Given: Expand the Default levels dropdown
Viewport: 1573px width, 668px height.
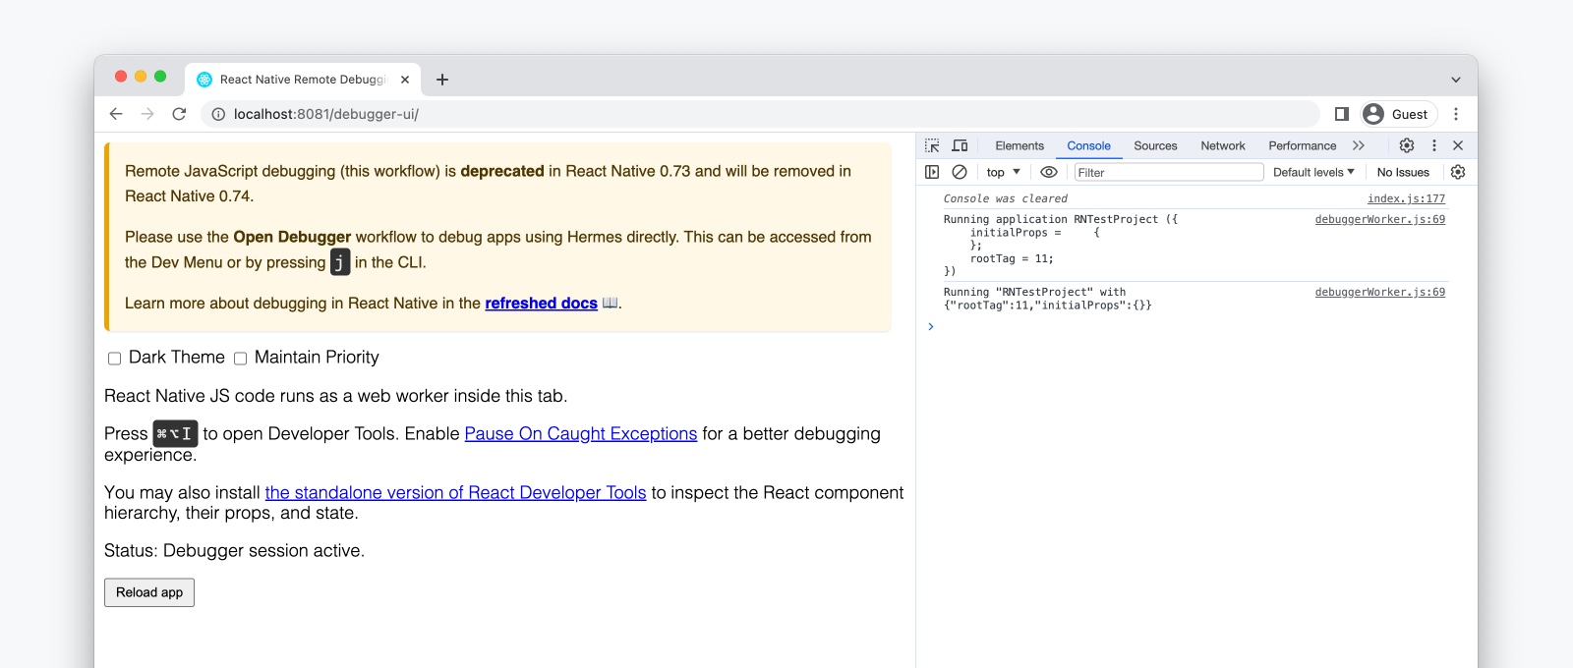Looking at the screenshot, I should [x=1313, y=172].
